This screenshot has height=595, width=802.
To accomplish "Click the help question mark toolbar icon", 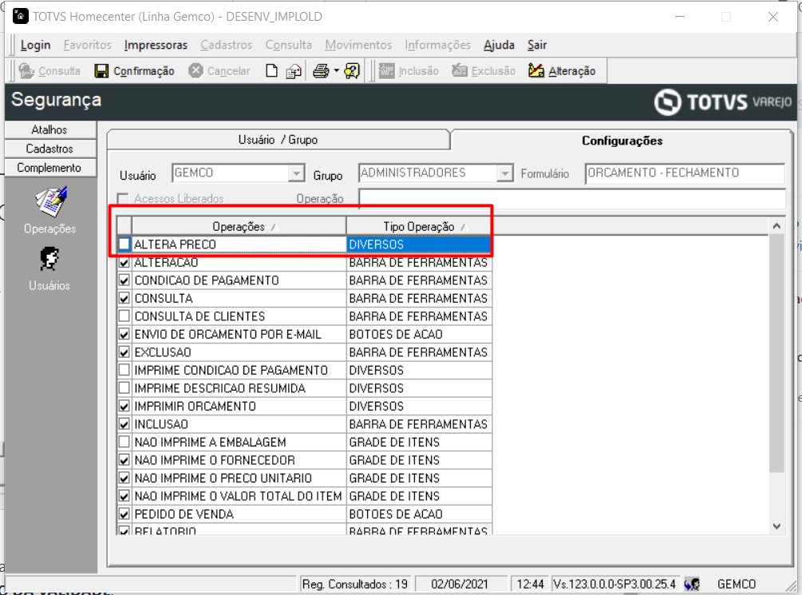I will click(352, 70).
